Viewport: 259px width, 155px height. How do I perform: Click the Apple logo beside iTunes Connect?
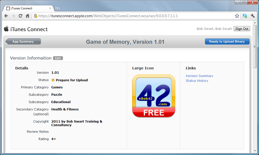pyautogui.click(x=6, y=29)
